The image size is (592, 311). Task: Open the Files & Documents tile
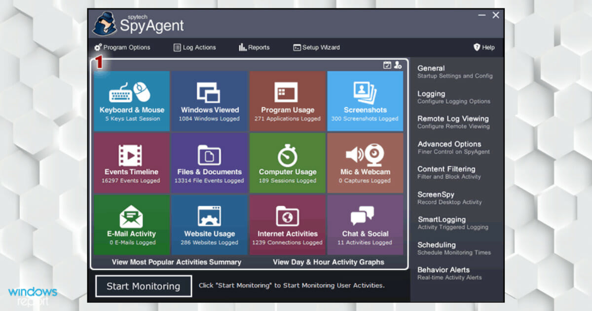(210, 163)
